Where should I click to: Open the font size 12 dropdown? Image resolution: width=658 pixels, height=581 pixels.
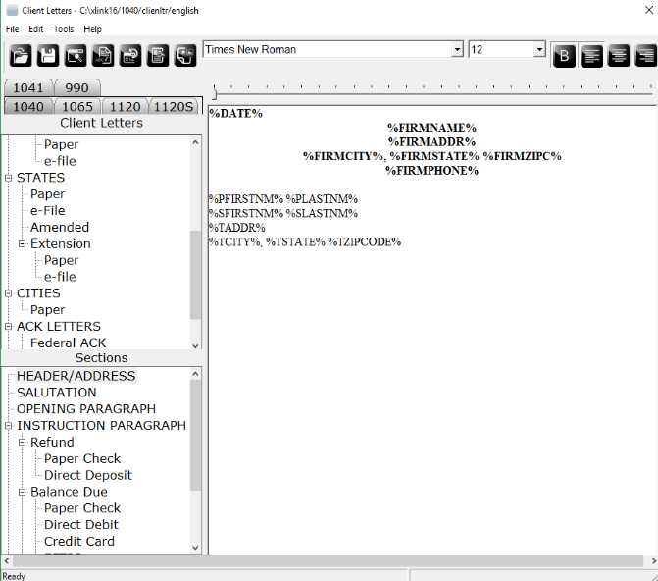538,49
